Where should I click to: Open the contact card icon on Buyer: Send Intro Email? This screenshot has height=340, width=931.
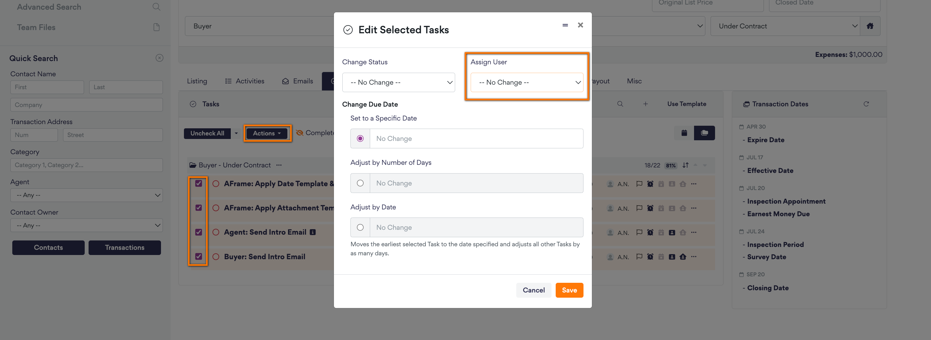tap(672, 257)
